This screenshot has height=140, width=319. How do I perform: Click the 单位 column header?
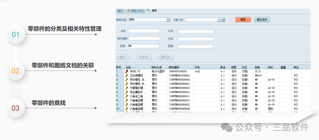tap(301, 67)
